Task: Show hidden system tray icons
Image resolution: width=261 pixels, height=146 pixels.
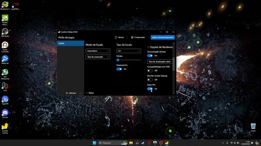Action: click(x=223, y=143)
